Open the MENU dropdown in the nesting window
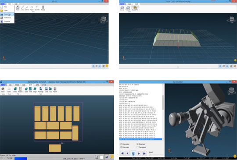 point(3,85)
